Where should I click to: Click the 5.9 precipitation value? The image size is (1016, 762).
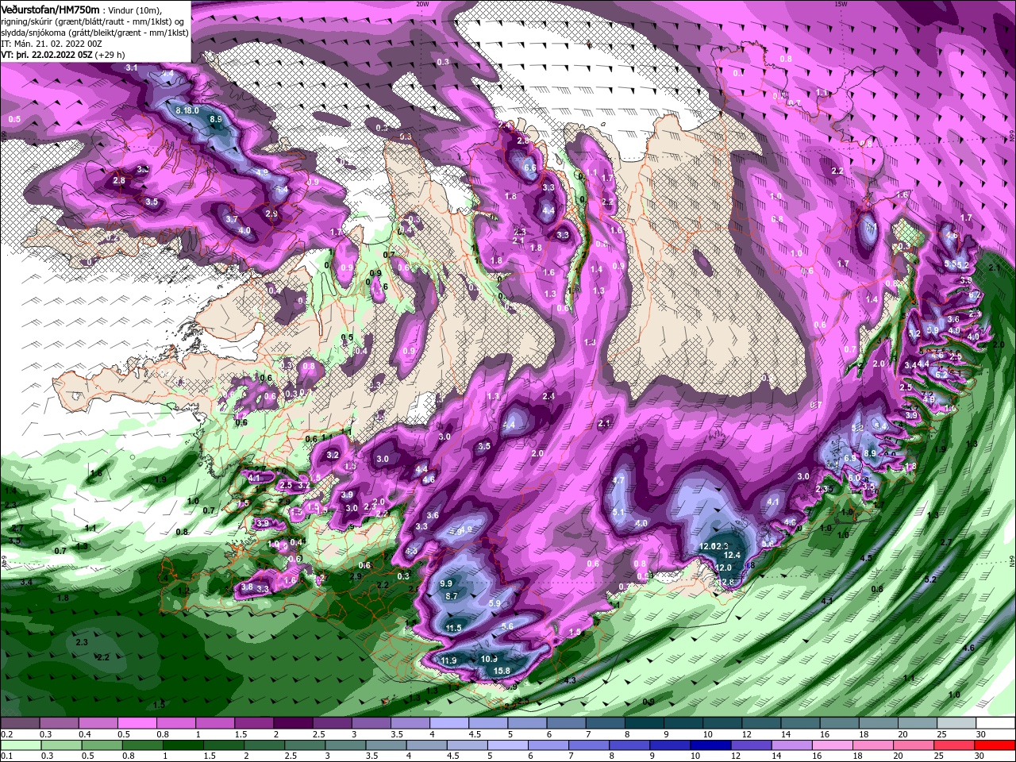495,603
